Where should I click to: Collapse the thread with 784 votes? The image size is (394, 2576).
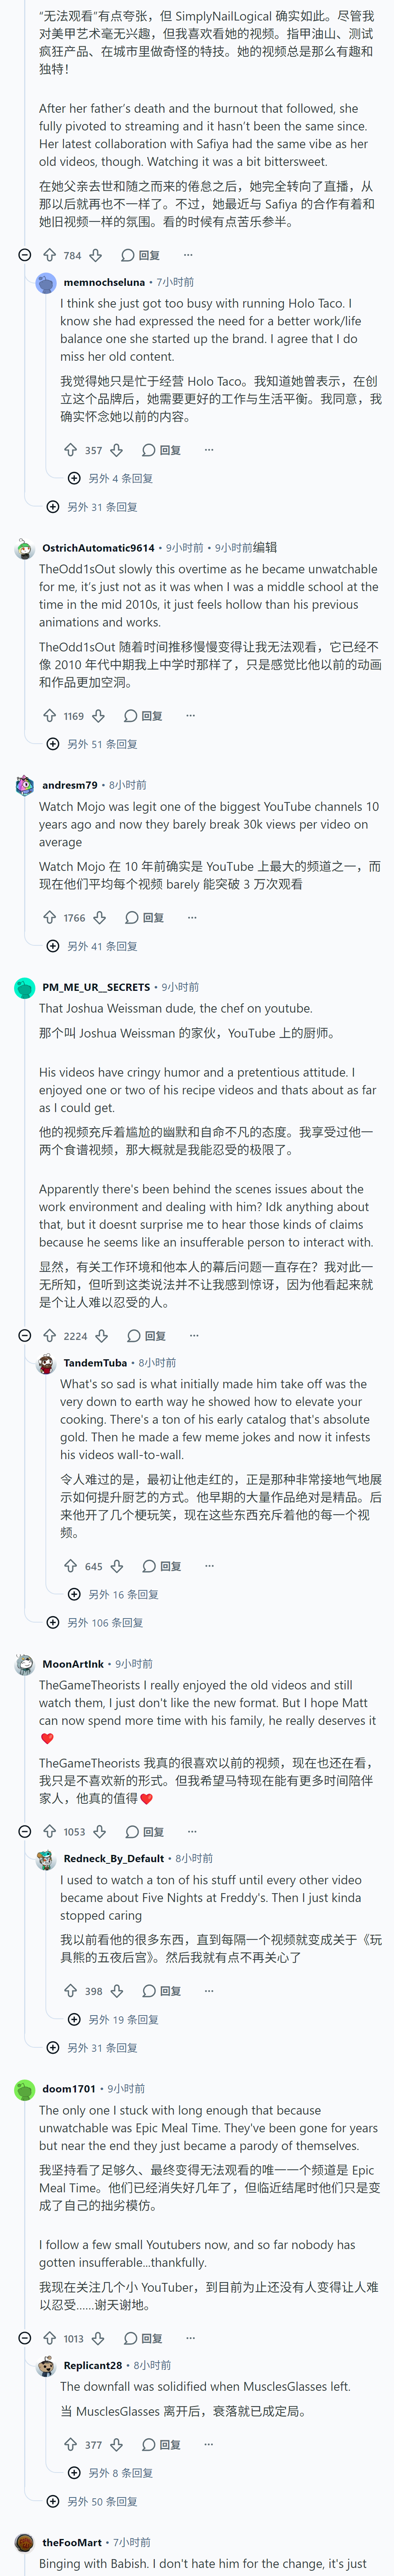(x=25, y=255)
